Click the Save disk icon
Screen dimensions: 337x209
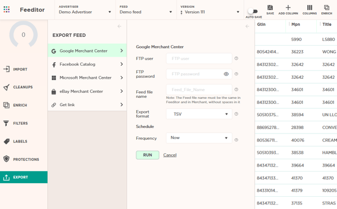click(x=270, y=8)
